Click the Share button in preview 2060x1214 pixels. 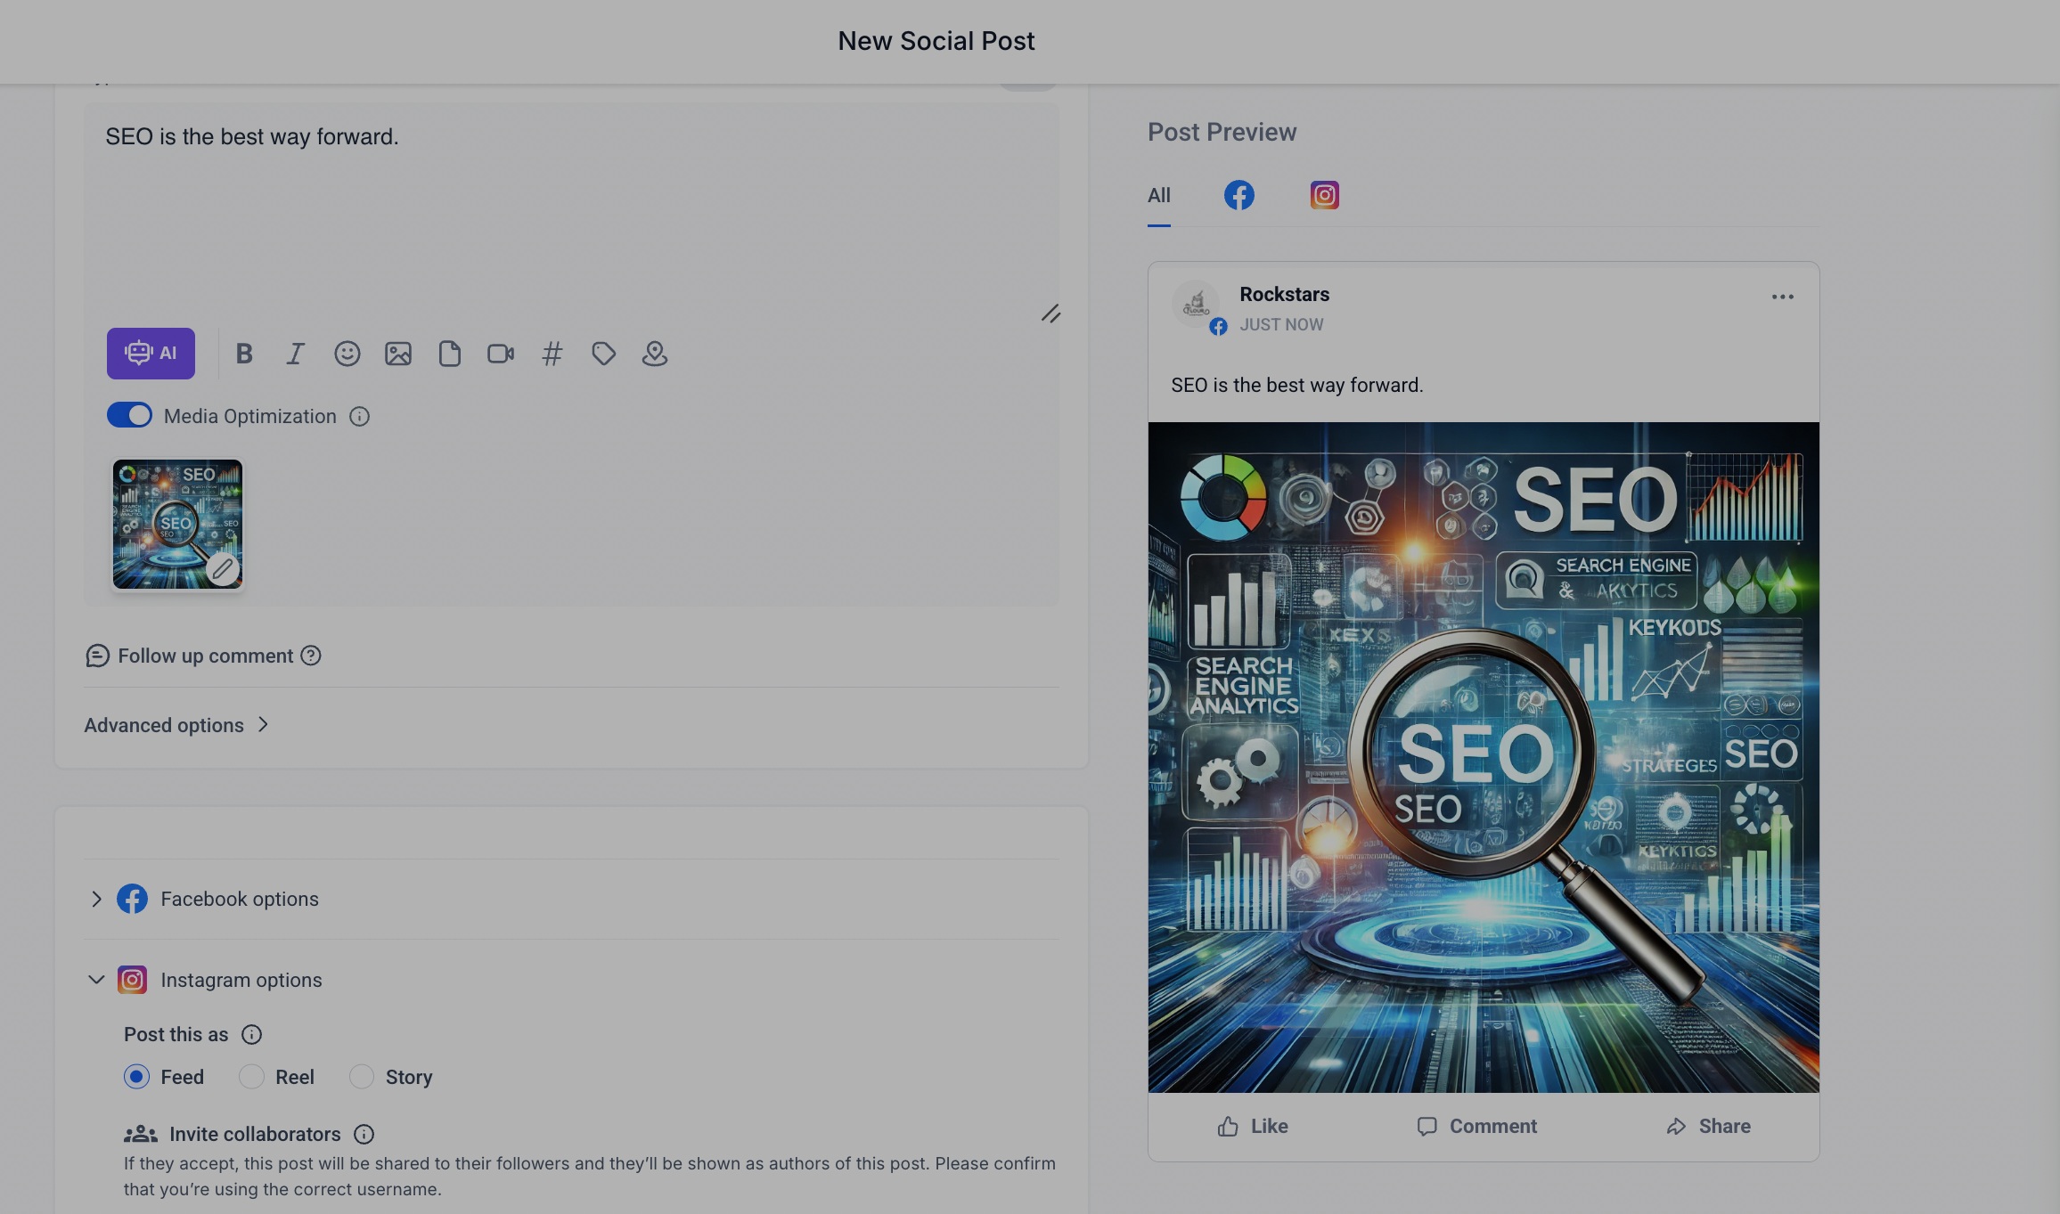pyautogui.click(x=1708, y=1126)
